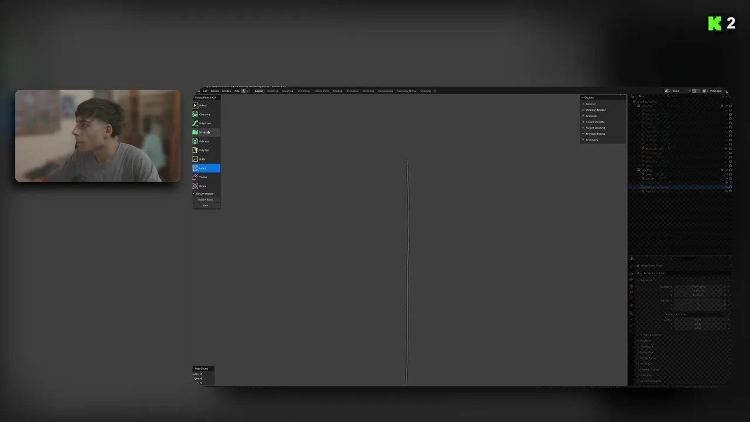This screenshot has width=750, height=422.
Task: Select the Patches tool
Action: pos(206,141)
